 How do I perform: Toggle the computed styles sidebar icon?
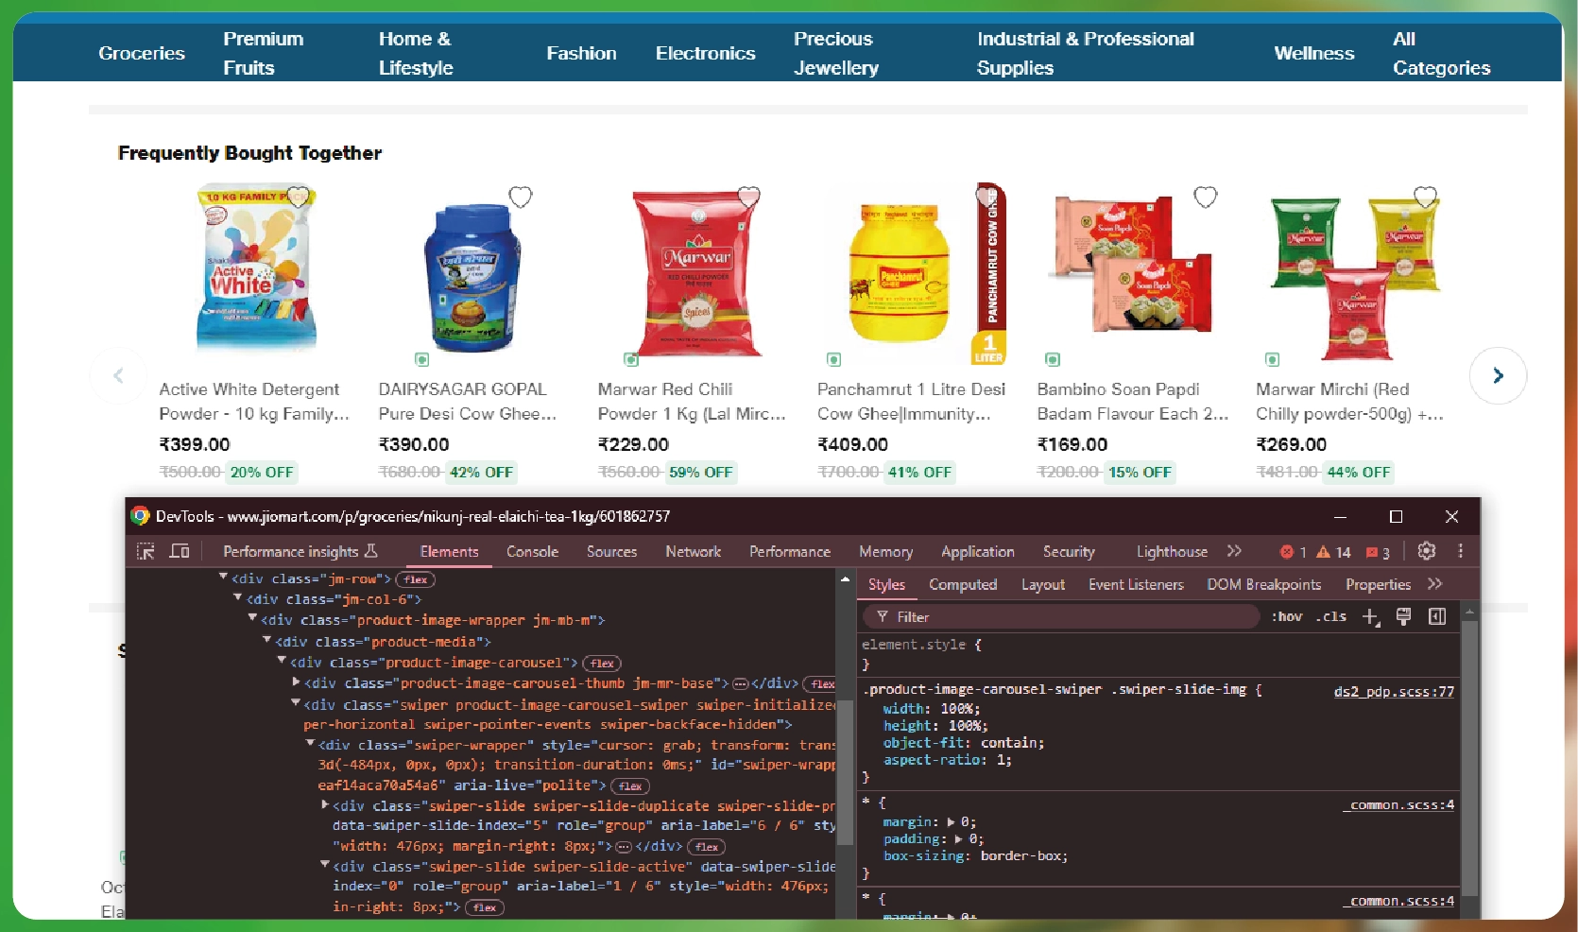(1437, 616)
